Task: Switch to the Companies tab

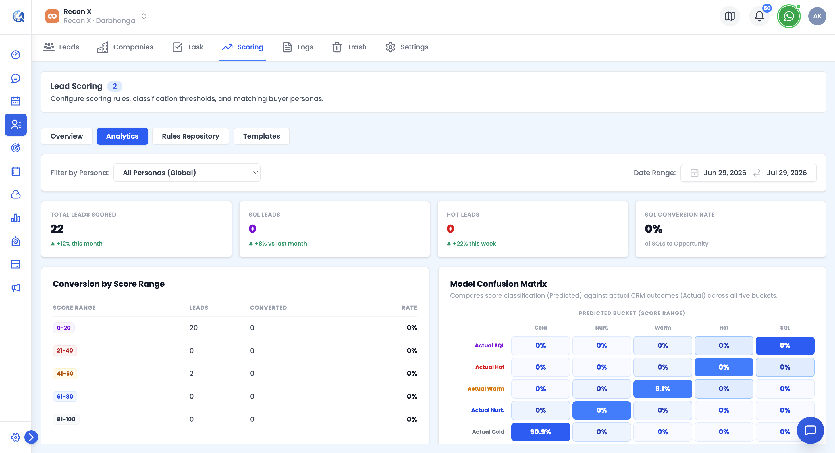Action: tap(125, 47)
